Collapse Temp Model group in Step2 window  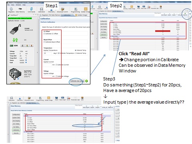[111, 36]
